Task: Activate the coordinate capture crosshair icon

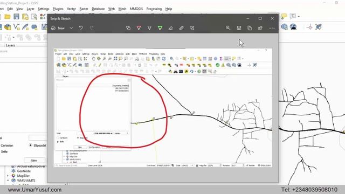Action: (309, 27)
